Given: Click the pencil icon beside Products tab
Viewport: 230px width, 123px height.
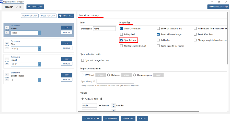Looking at the screenshot, I should pyautogui.click(x=17, y=7).
